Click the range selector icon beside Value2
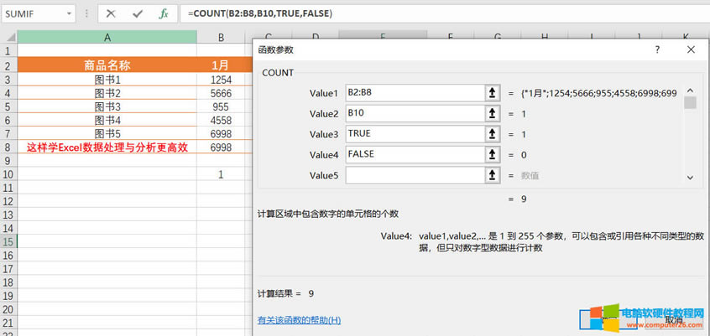The height and width of the screenshot is (336, 710). (x=492, y=113)
